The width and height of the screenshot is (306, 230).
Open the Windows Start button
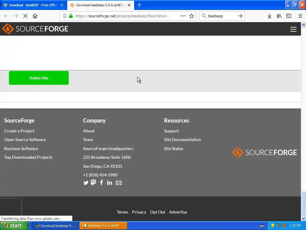[14, 226]
